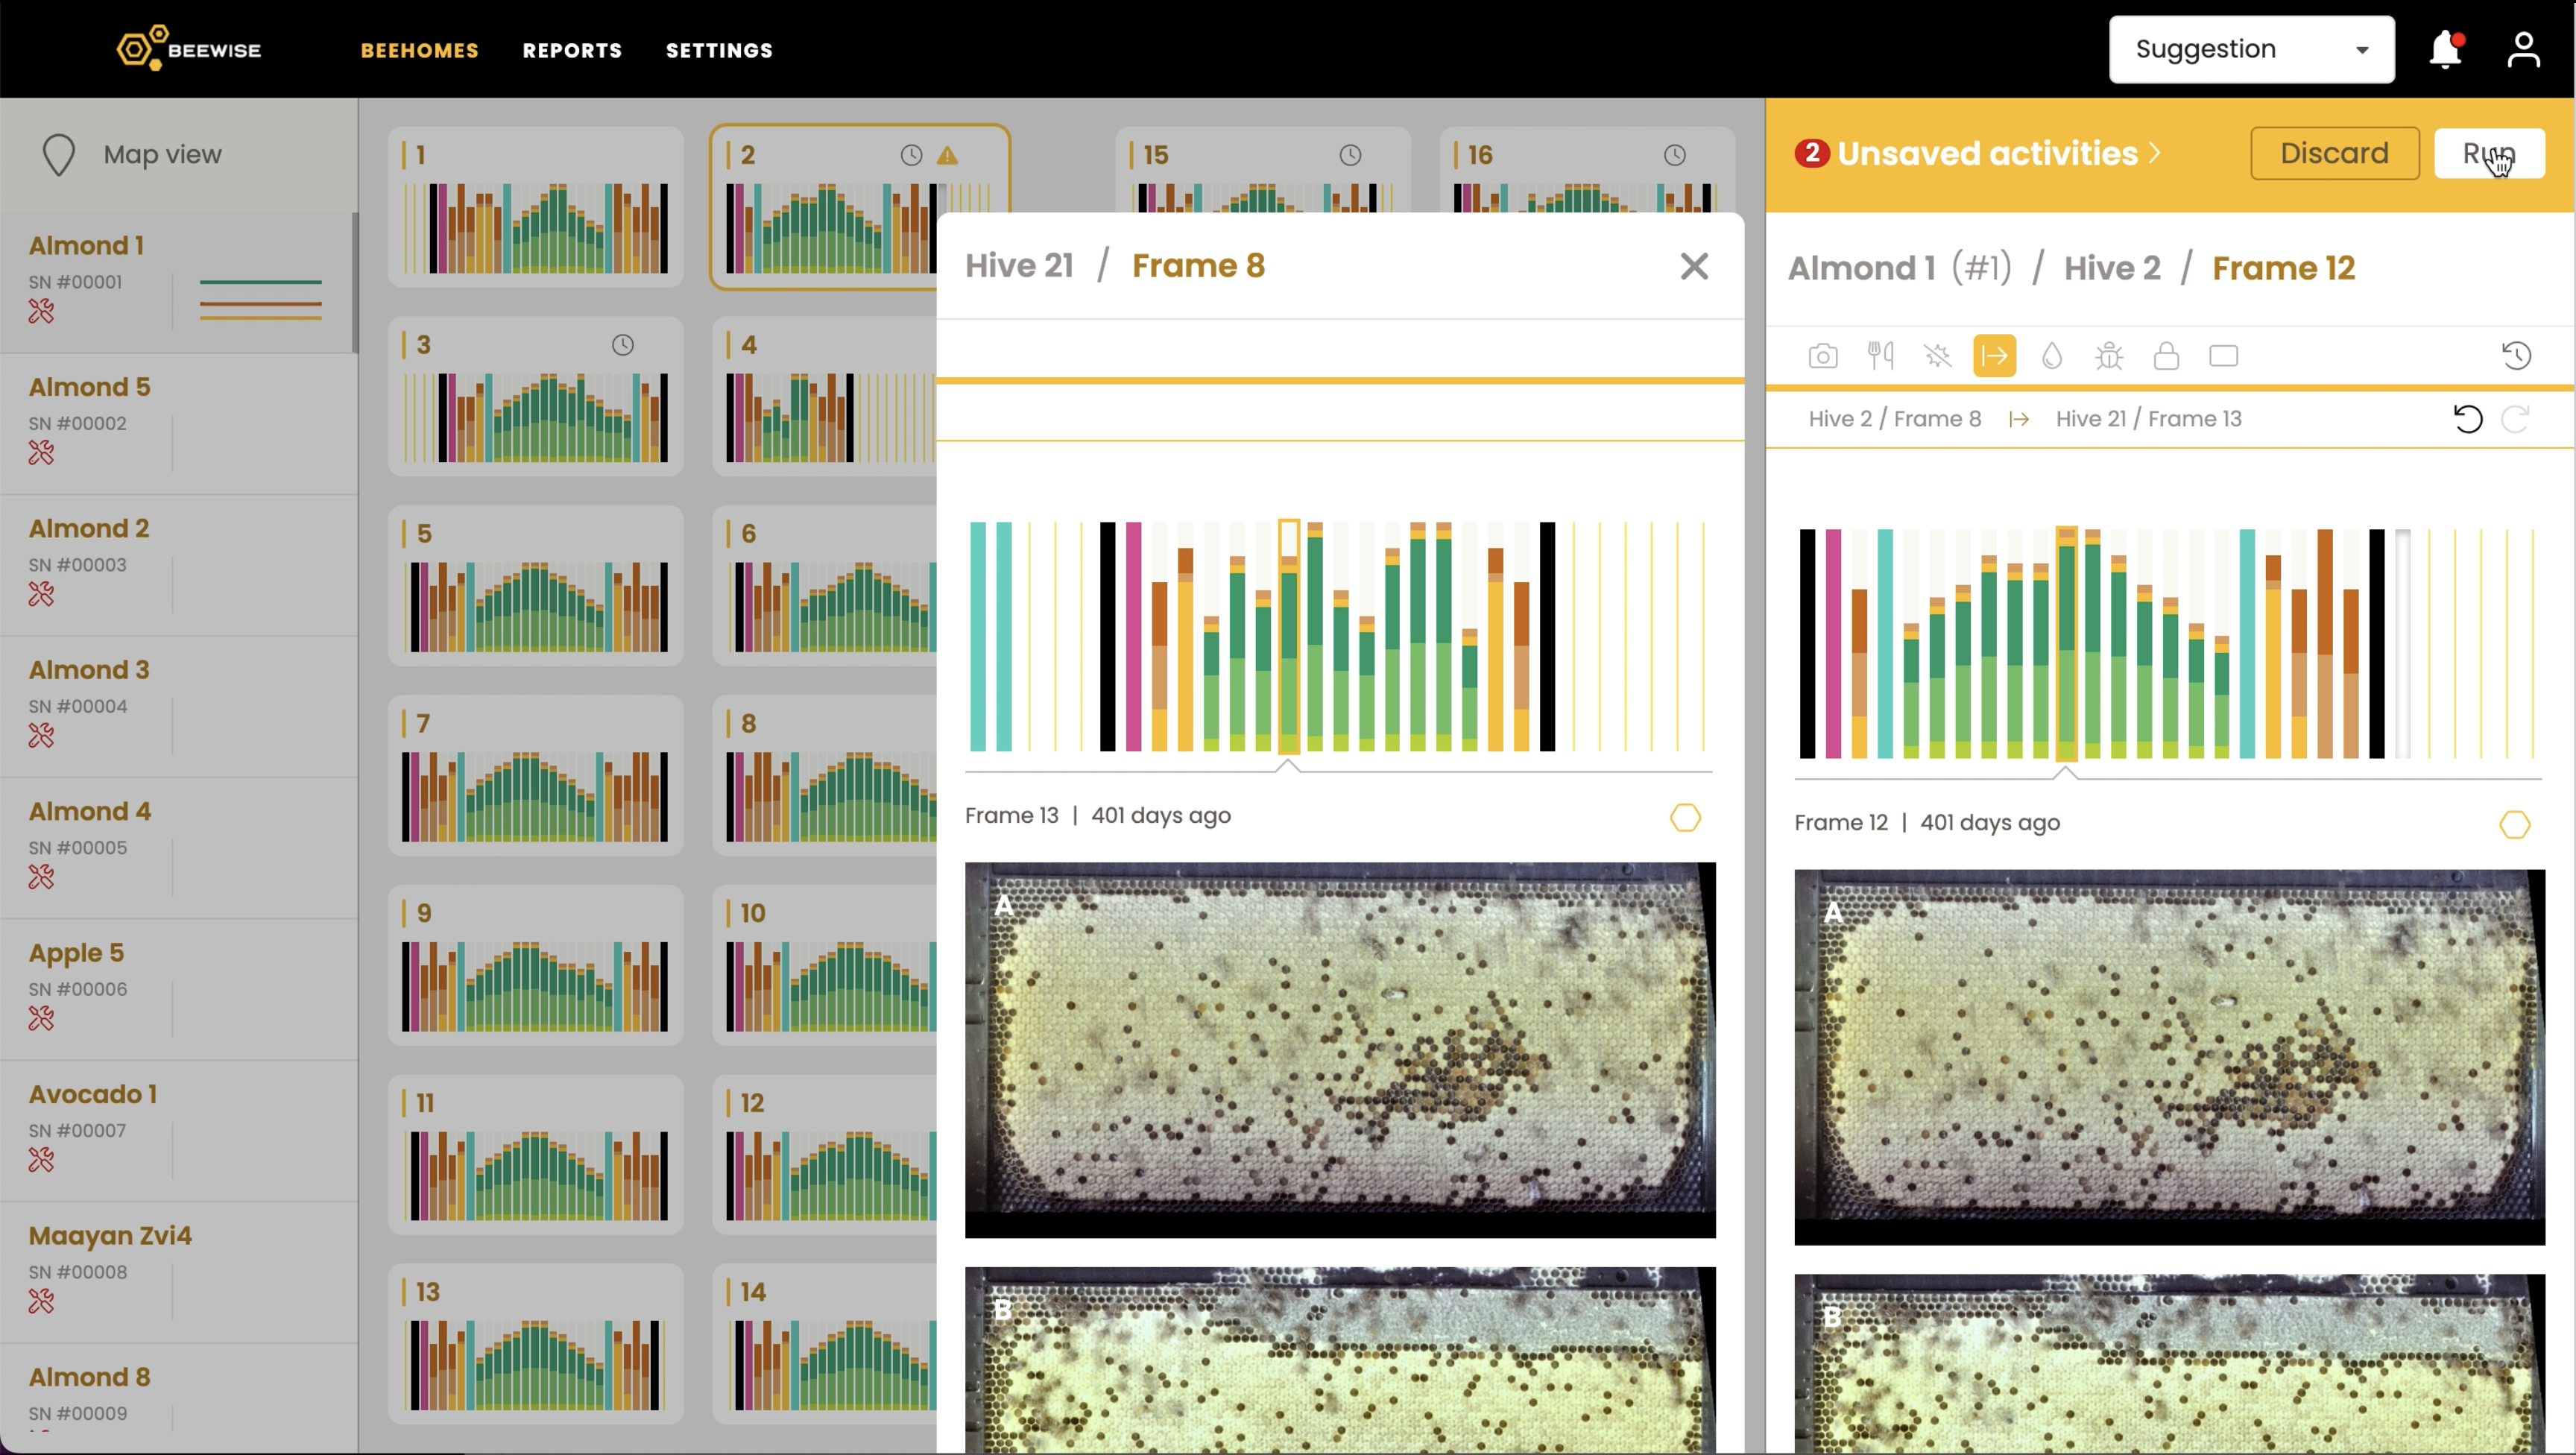The image size is (2576, 1455).
Task: Click the lock icon in frame toolbar
Action: 2166,356
